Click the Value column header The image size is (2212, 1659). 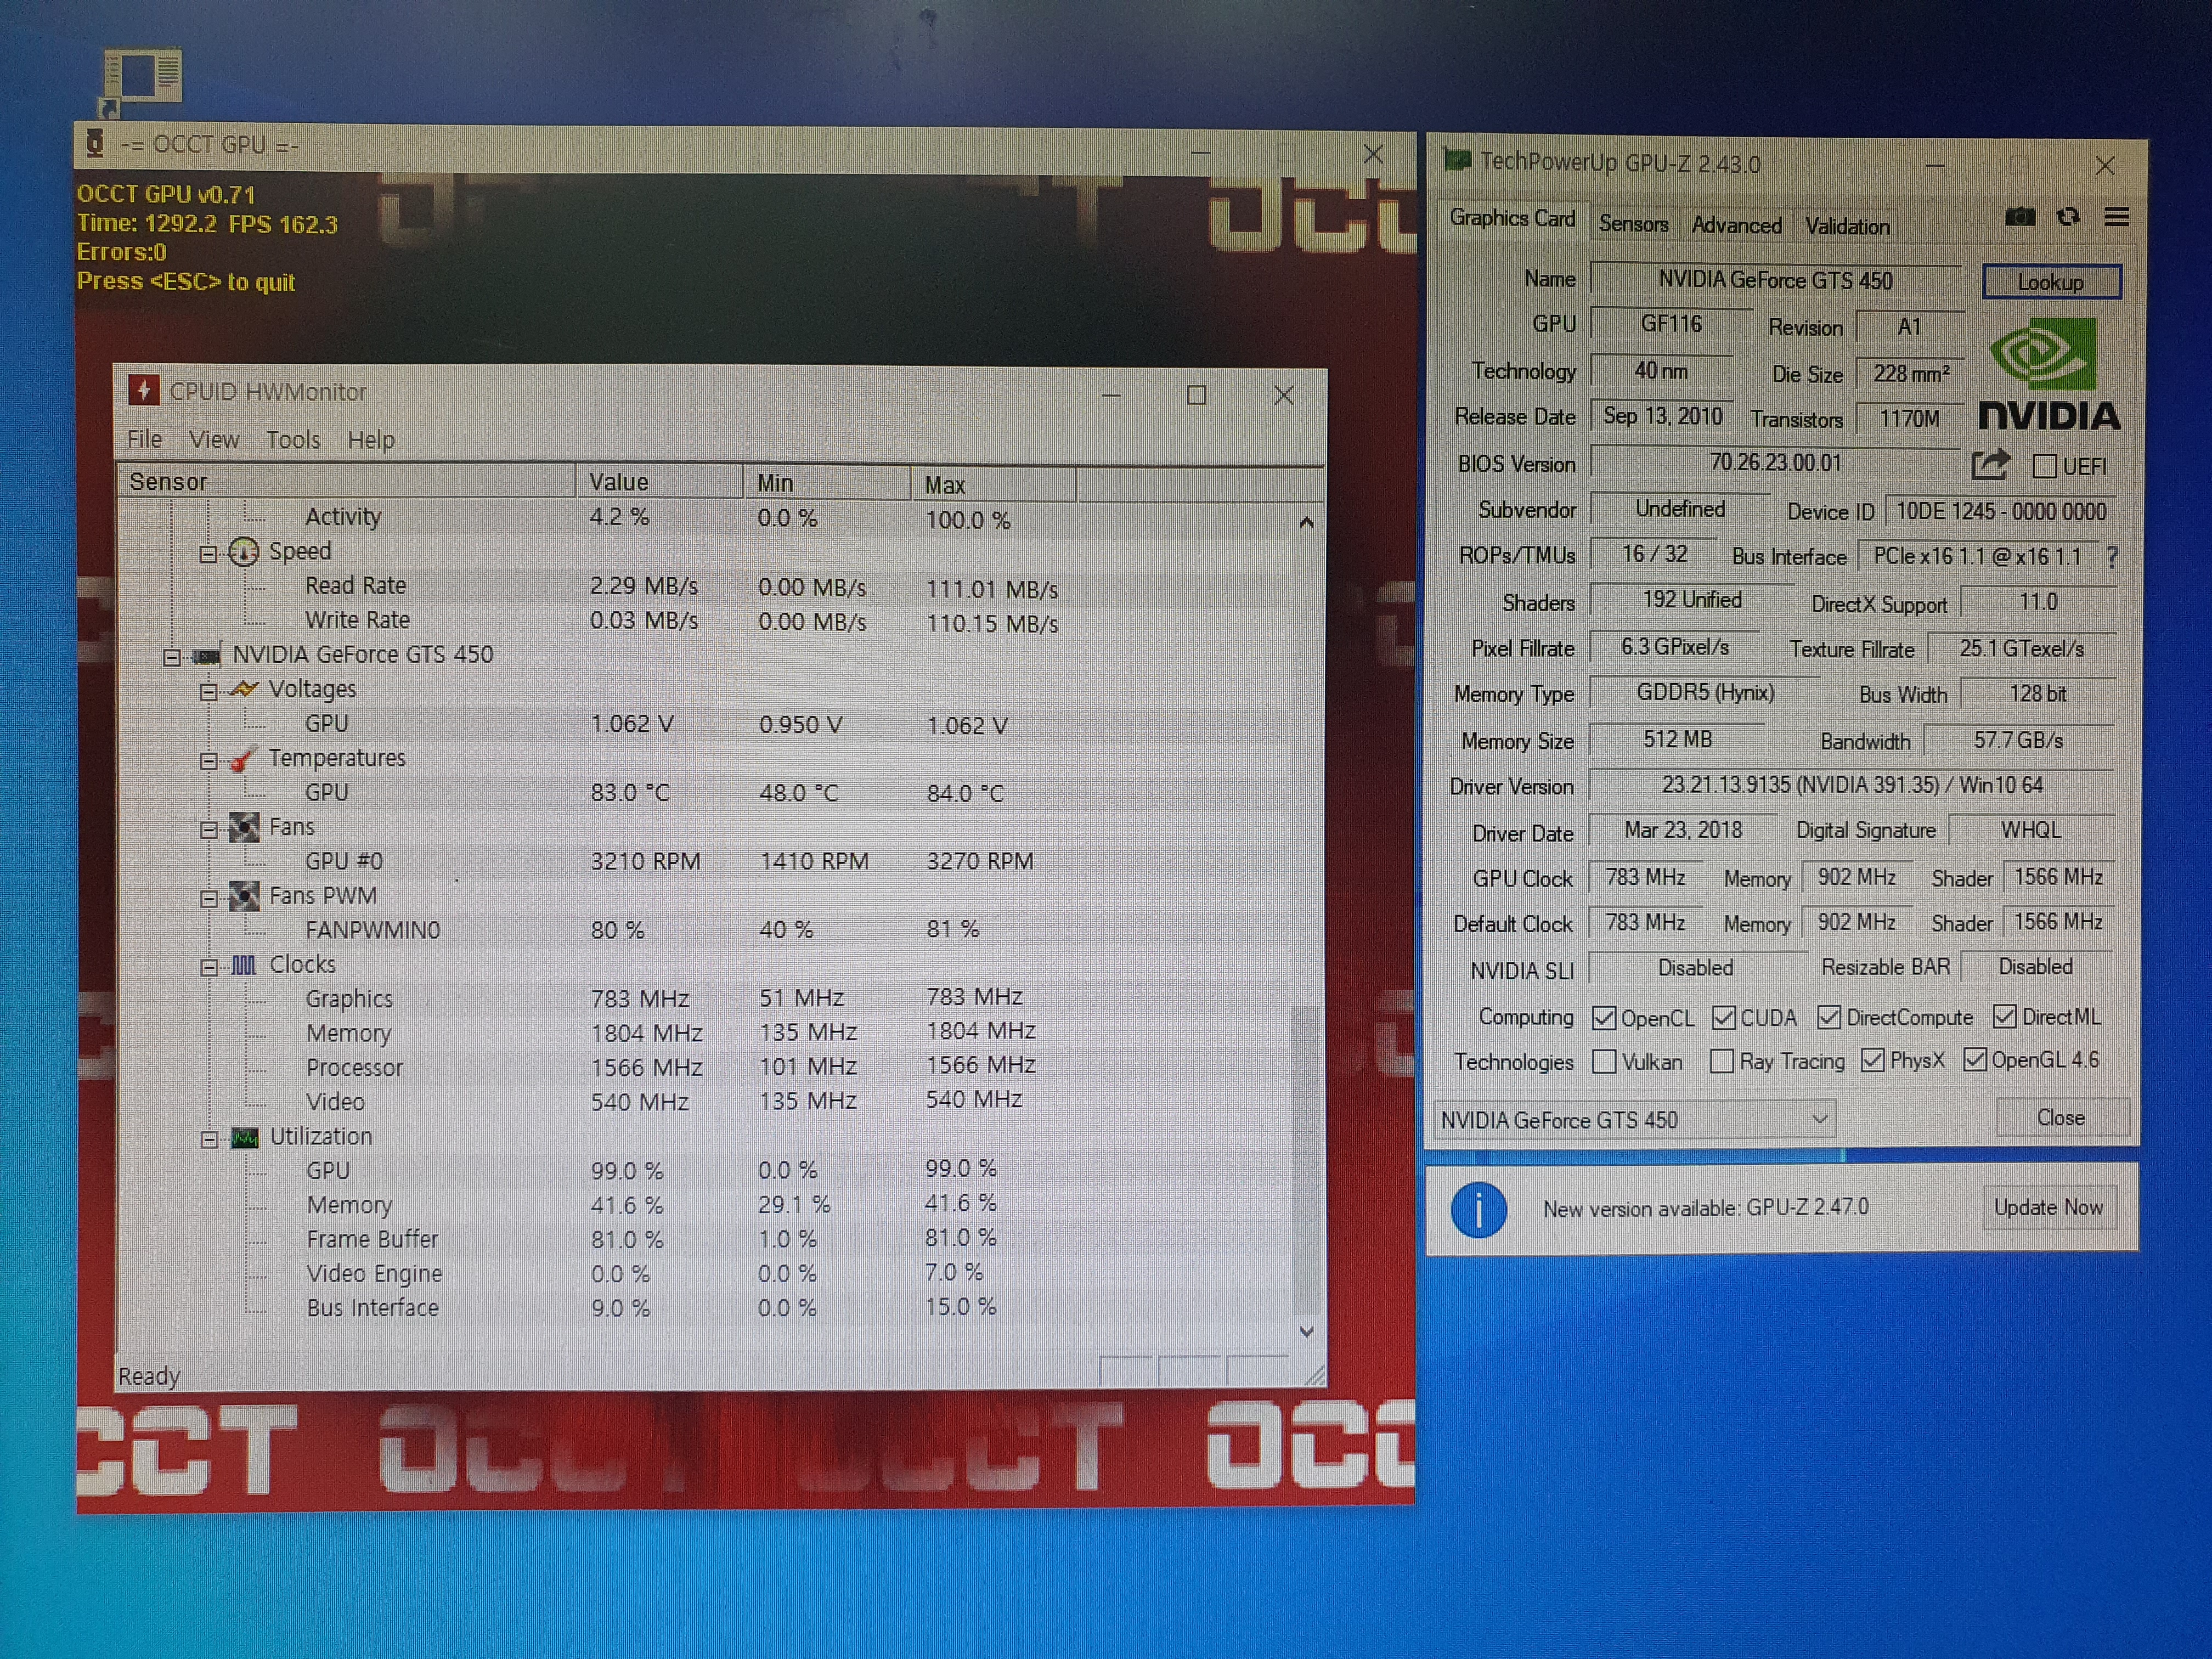(x=659, y=482)
